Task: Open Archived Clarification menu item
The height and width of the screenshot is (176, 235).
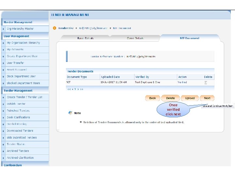Action: pos(20,158)
